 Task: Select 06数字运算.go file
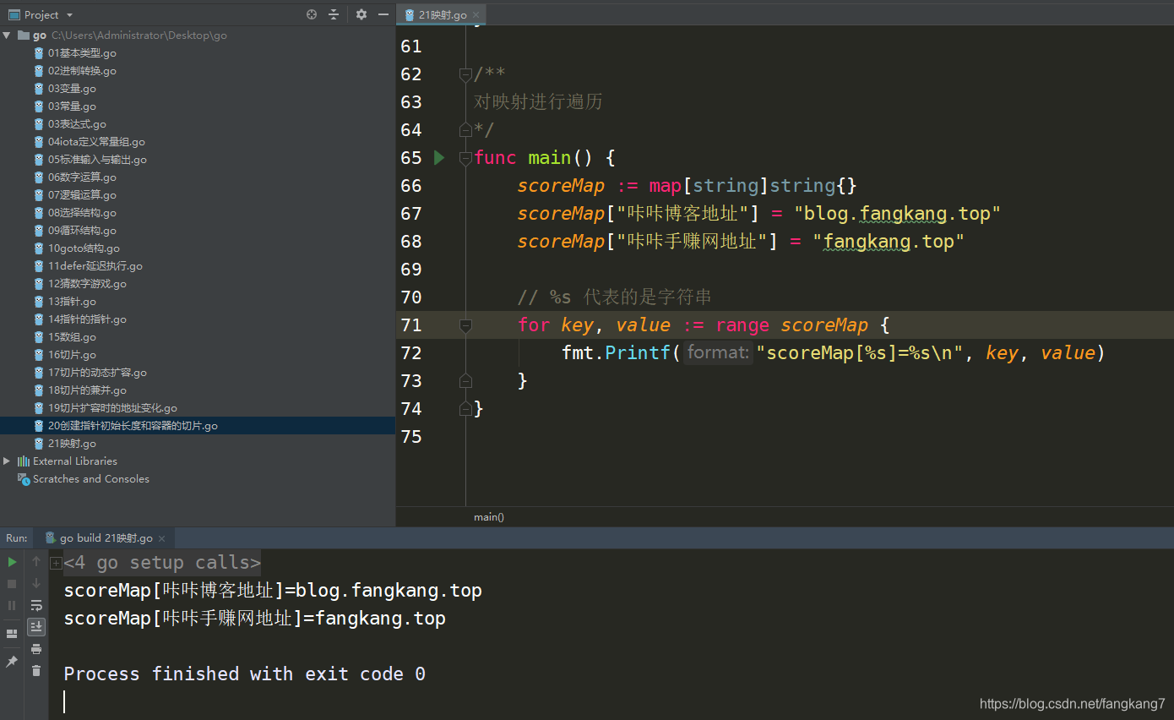[x=82, y=177]
